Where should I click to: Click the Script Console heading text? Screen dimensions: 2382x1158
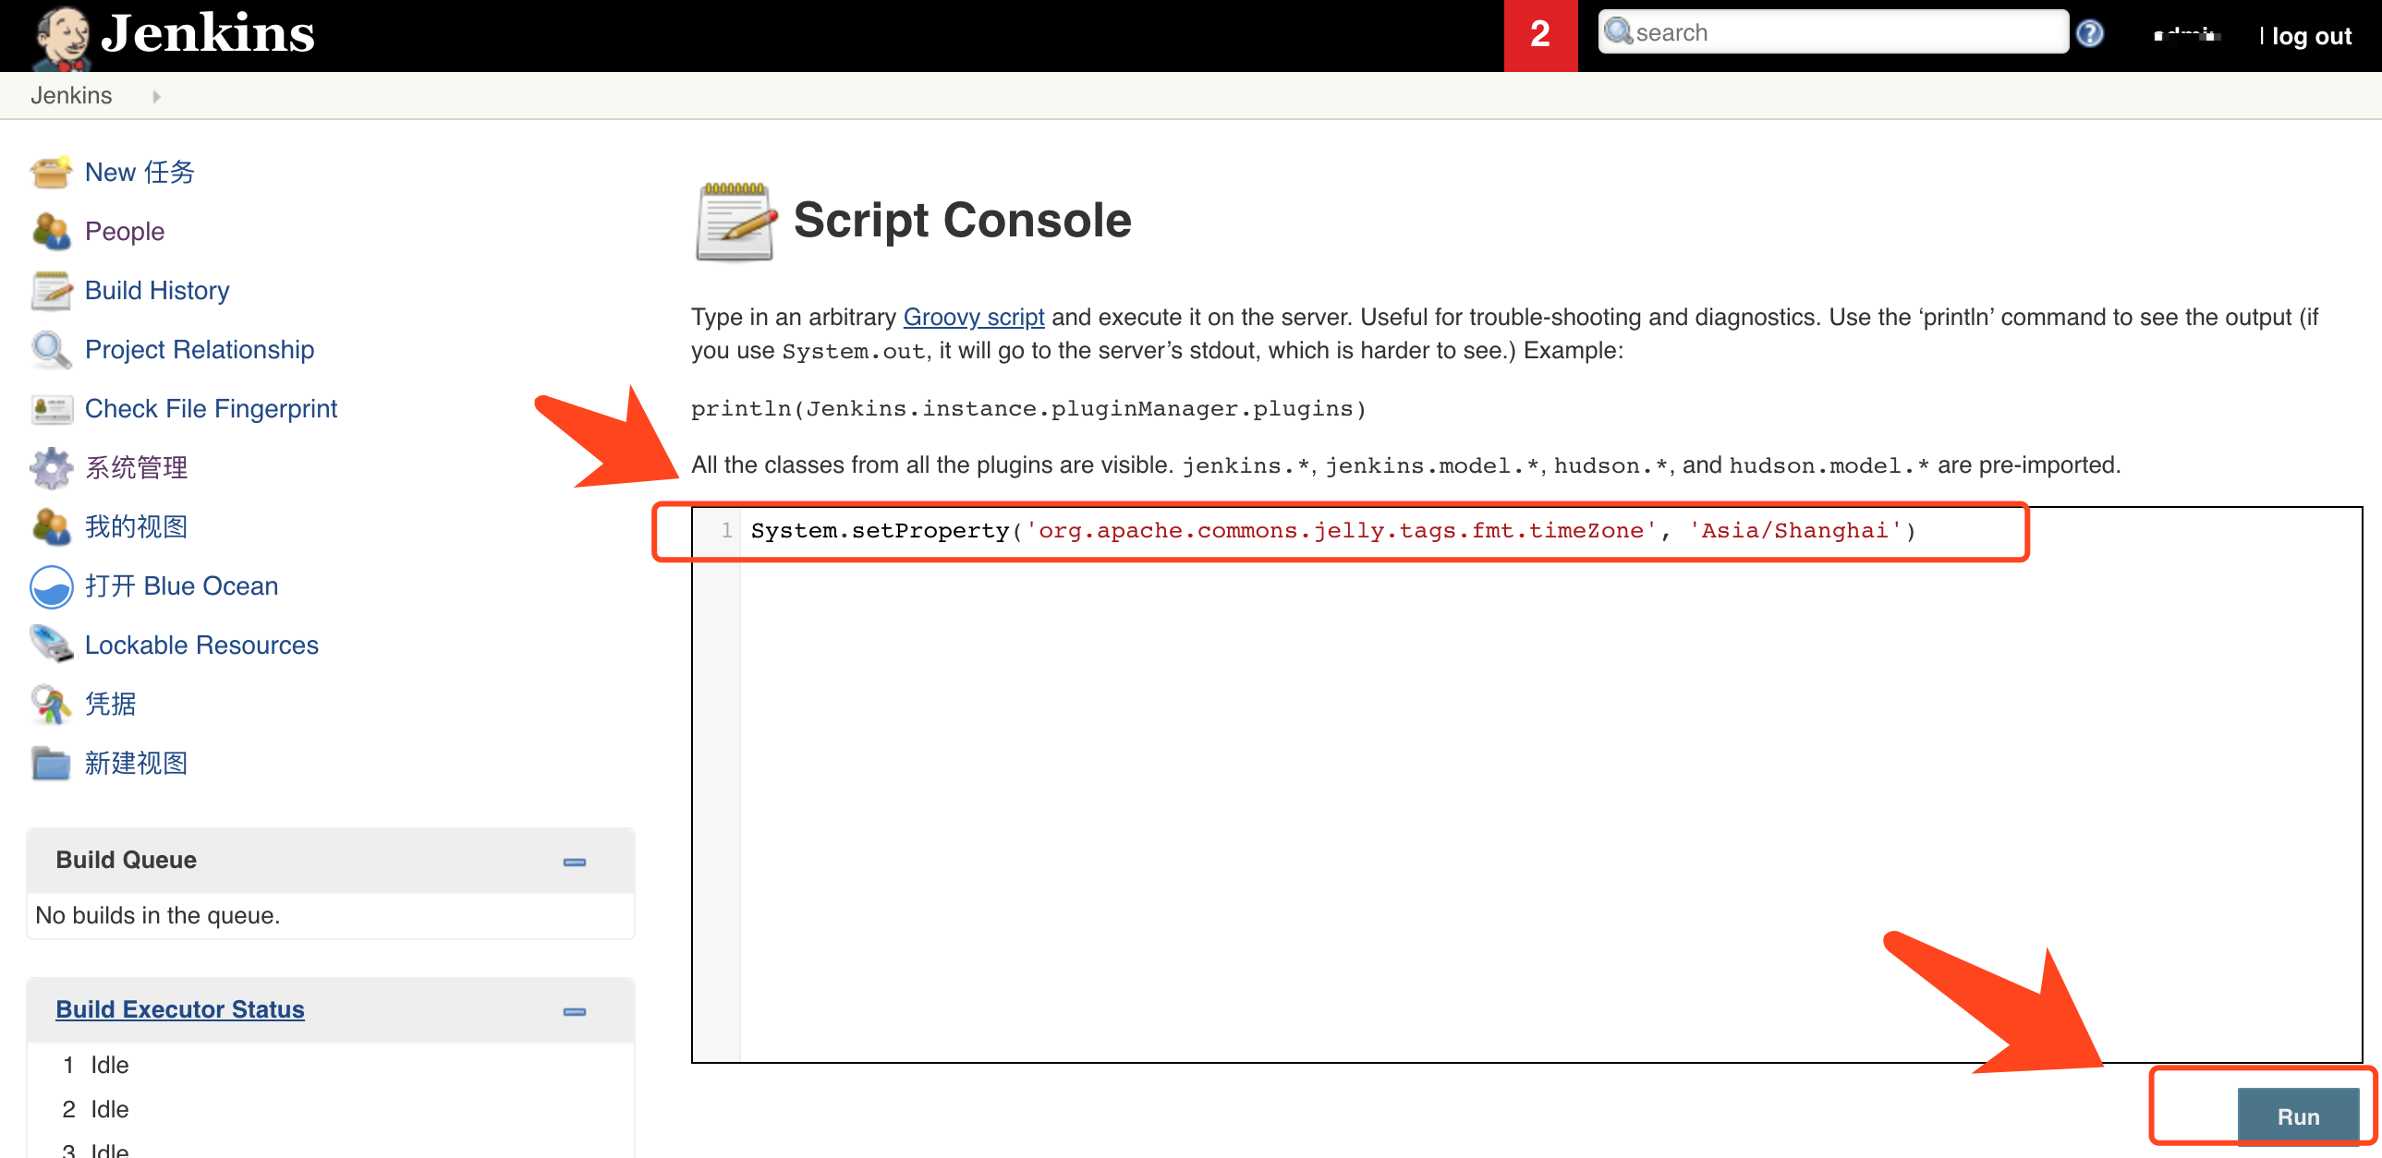tap(963, 221)
